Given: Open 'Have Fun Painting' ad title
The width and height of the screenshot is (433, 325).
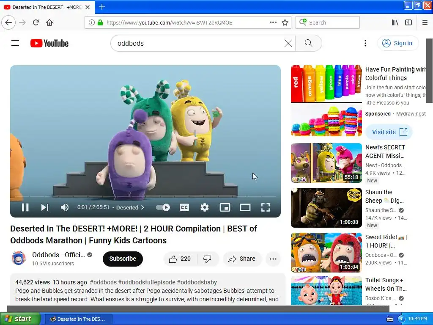Looking at the screenshot, I should tap(395, 74).
